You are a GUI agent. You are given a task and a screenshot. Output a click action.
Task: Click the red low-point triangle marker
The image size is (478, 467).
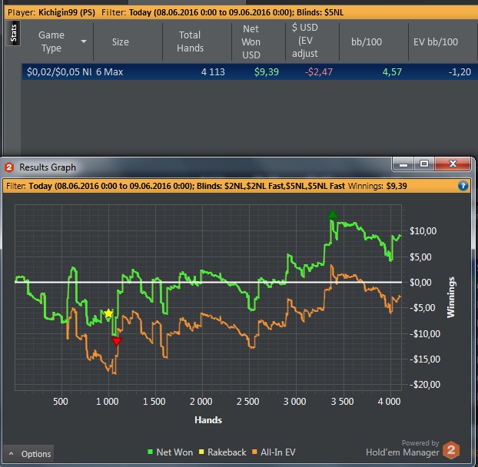point(117,342)
